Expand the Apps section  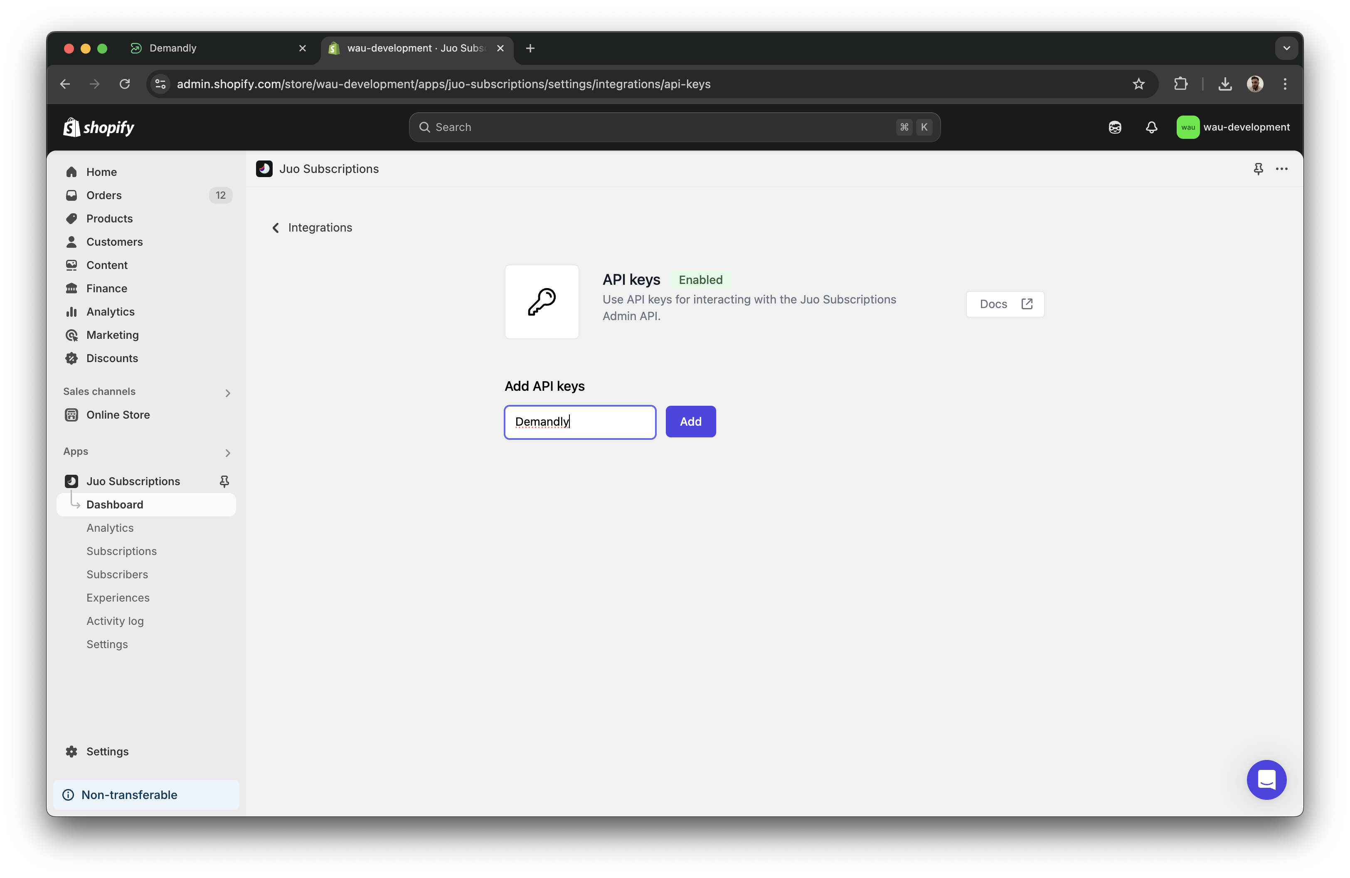[x=227, y=453]
